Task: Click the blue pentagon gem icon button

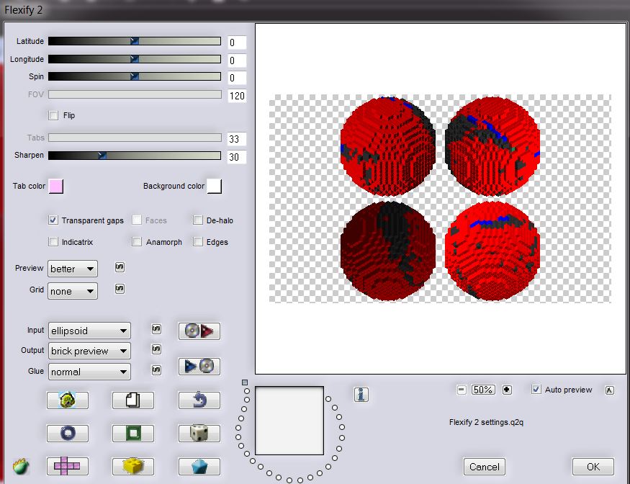Action: tap(199, 466)
